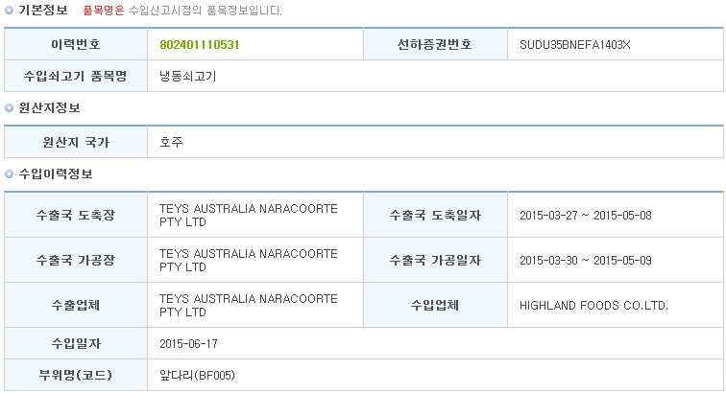Click the green trace number 802401110531

200,45
